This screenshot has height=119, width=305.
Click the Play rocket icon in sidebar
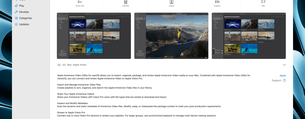point(16,6)
